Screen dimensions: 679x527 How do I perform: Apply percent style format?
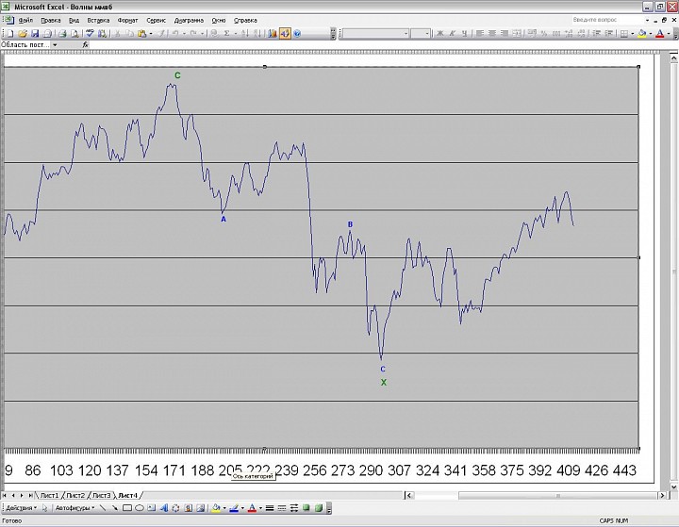point(544,33)
